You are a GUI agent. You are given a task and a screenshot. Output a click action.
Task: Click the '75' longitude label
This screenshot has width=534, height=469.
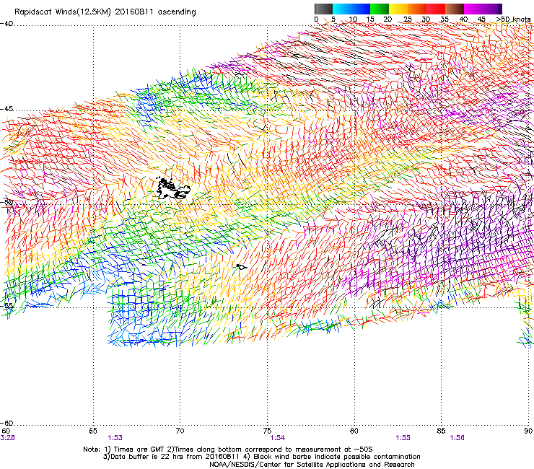267,431
